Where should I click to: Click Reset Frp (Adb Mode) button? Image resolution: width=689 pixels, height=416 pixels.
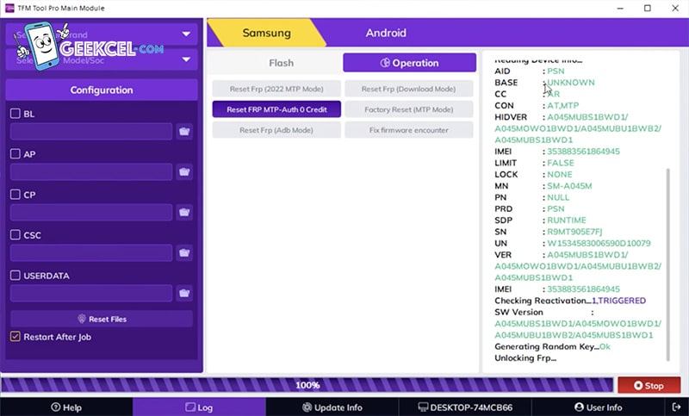pyautogui.click(x=276, y=130)
